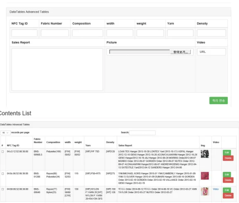The width and height of the screenshot is (239, 203).
Task: Open the Video link in BNS-00648 row
Action: coord(216,189)
